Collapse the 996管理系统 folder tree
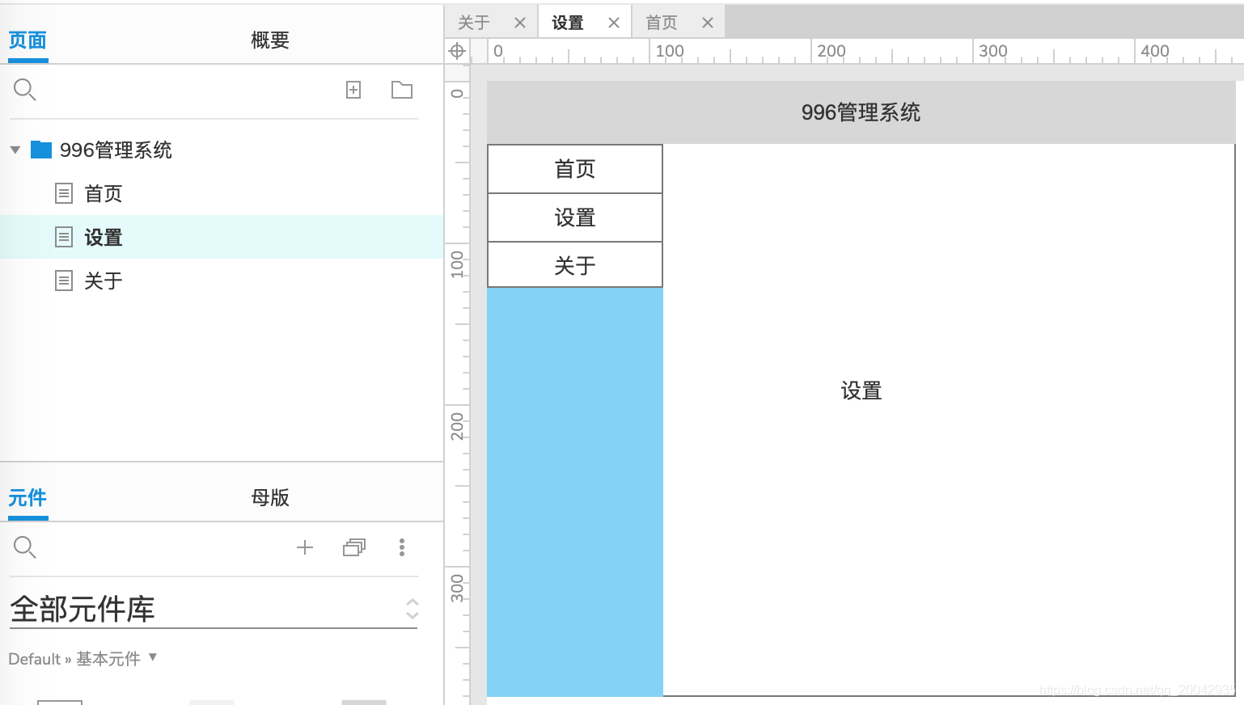The width and height of the screenshot is (1244, 705). point(15,150)
